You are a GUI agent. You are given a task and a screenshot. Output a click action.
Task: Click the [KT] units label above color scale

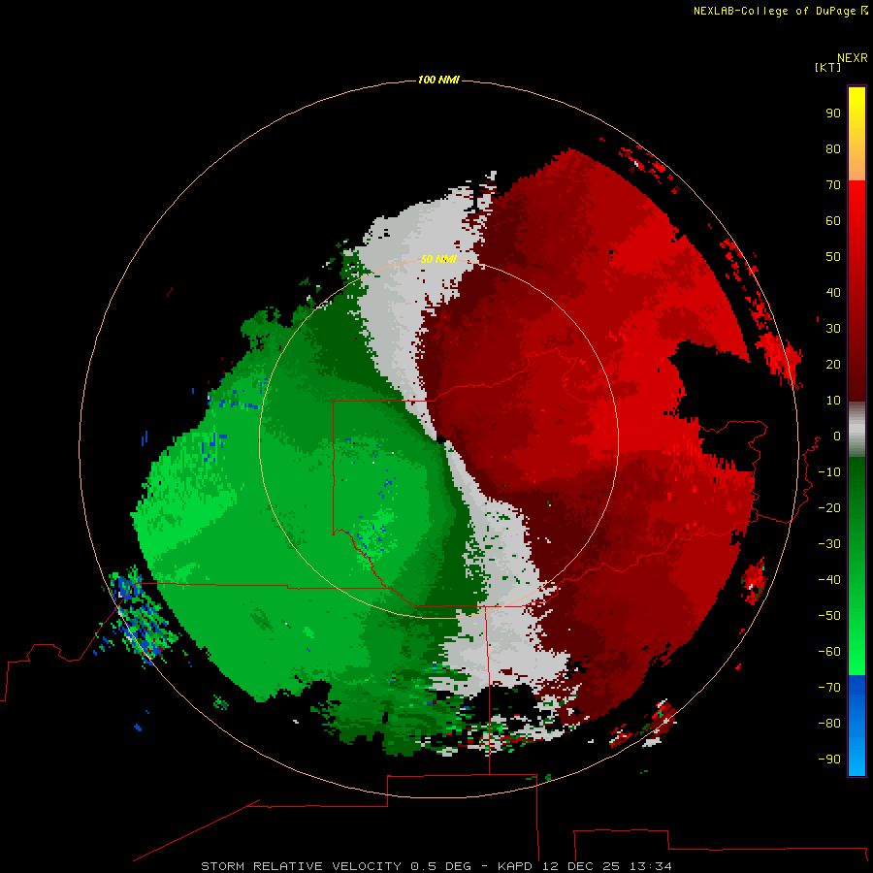tap(827, 67)
